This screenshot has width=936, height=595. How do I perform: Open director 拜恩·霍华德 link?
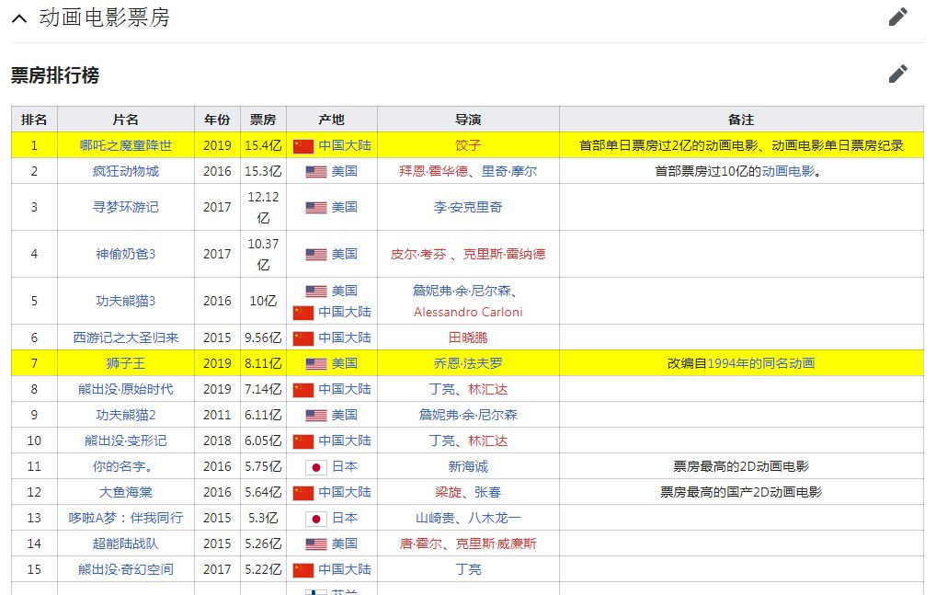433,171
